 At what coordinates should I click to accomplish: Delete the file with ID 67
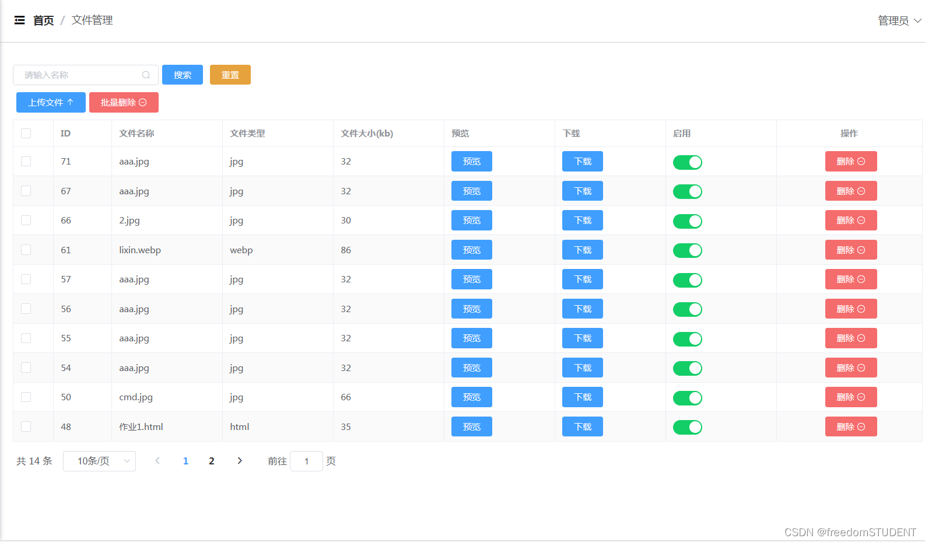click(851, 191)
